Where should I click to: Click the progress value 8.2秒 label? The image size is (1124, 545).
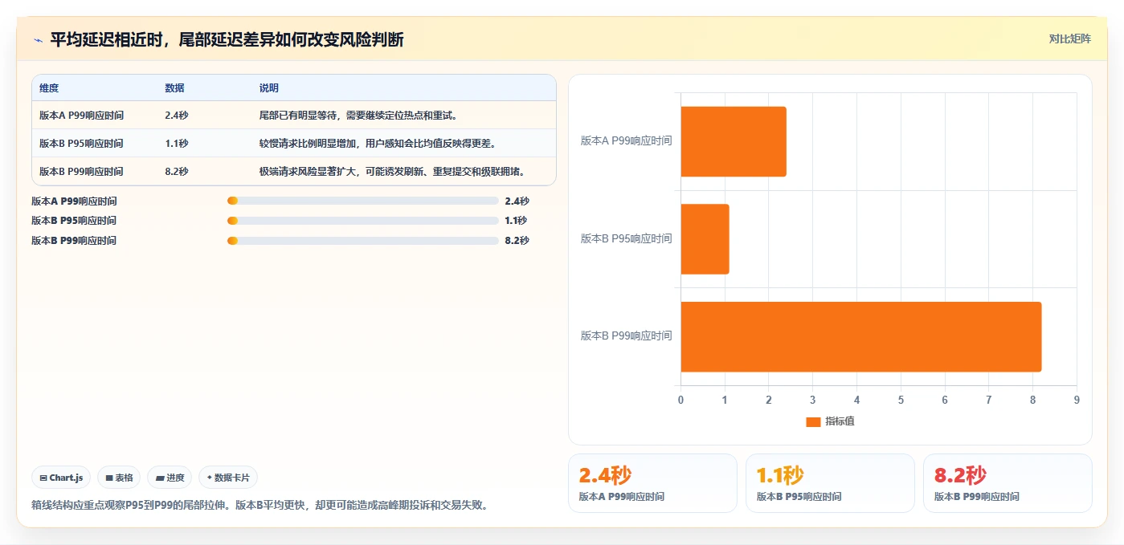517,241
